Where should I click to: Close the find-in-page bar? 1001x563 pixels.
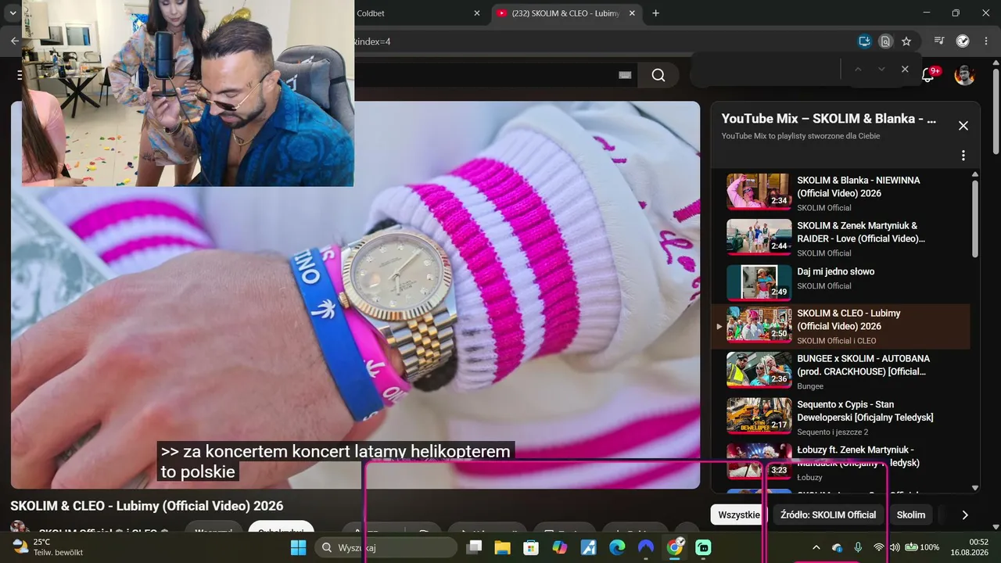pos(905,70)
